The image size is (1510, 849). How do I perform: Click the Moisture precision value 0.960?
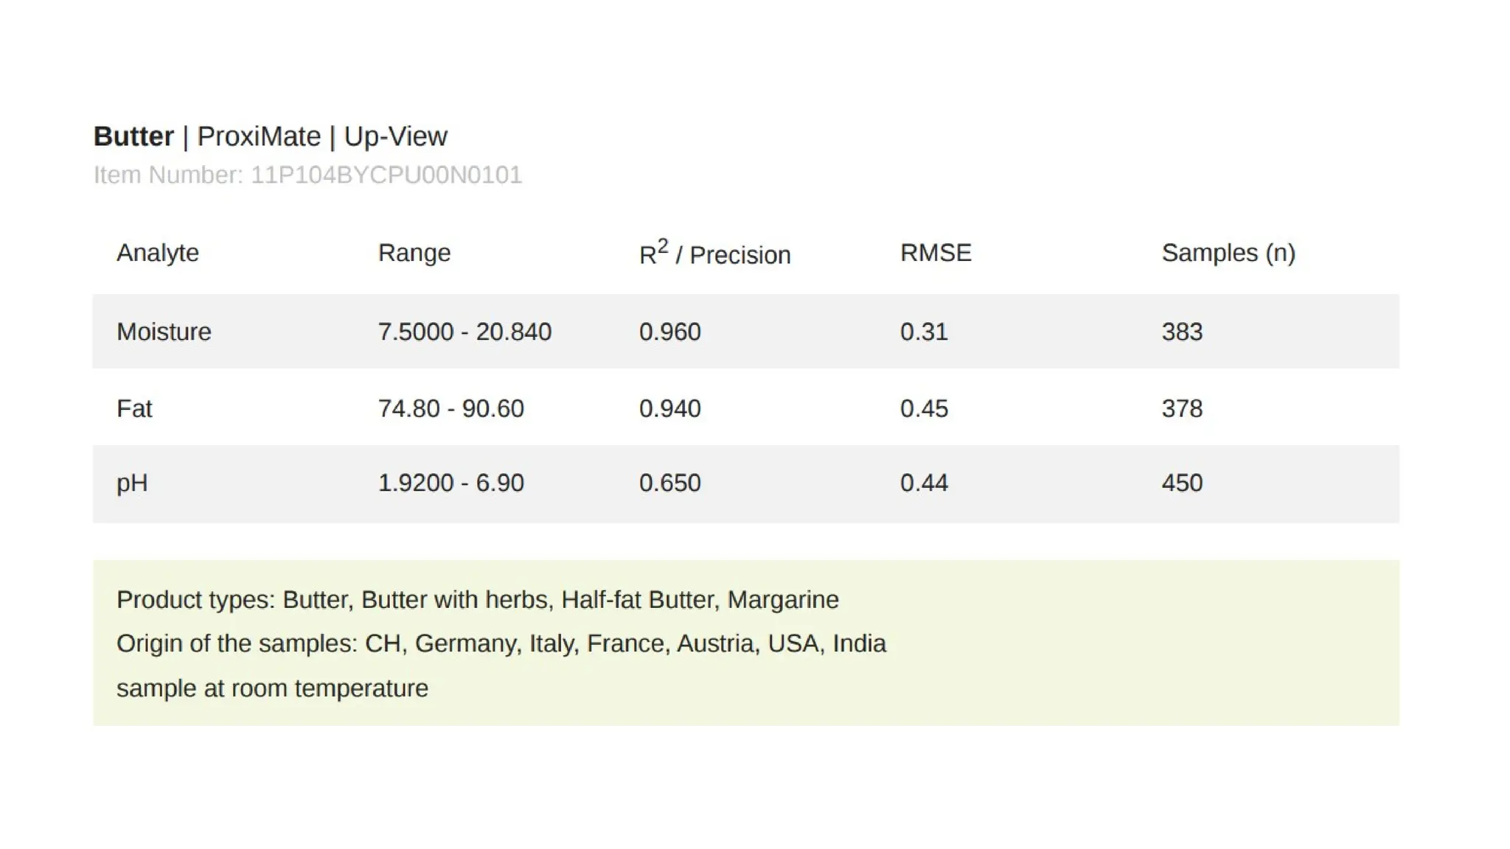pyautogui.click(x=669, y=332)
